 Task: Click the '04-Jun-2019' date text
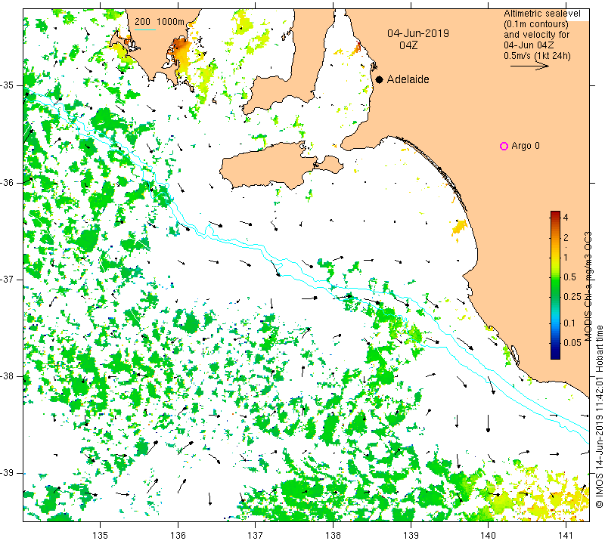coord(418,33)
